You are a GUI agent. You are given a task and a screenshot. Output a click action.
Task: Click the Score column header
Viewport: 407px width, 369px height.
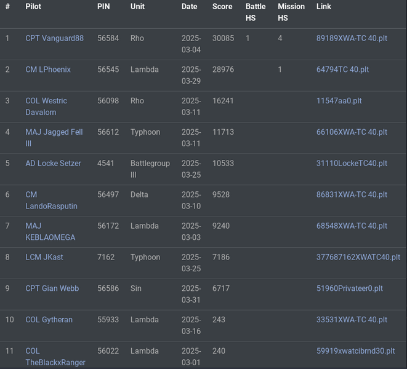click(x=222, y=7)
